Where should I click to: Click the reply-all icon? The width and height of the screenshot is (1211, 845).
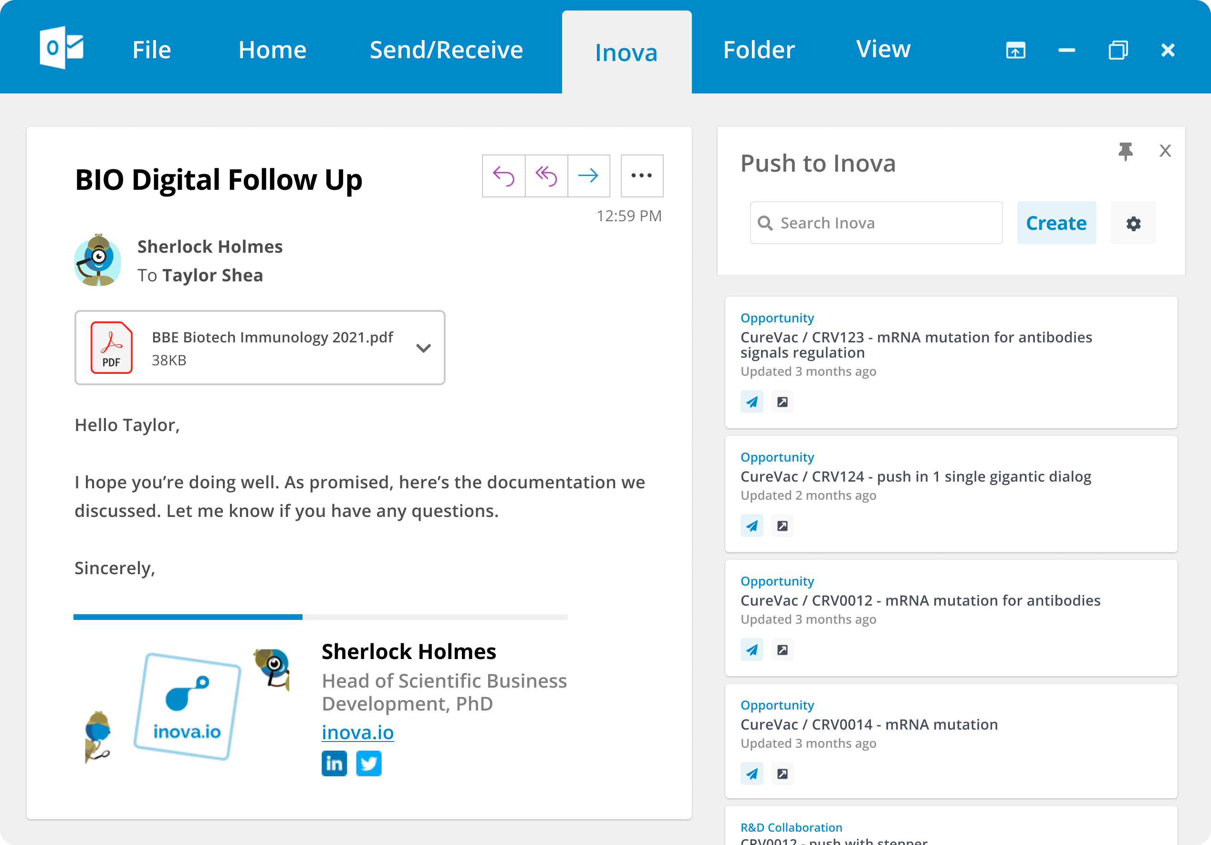coord(546,175)
